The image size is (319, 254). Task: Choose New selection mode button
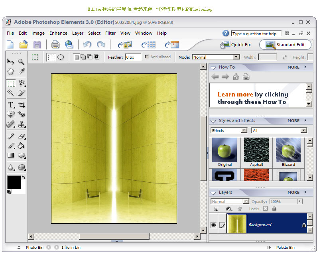[x=77, y=57]
